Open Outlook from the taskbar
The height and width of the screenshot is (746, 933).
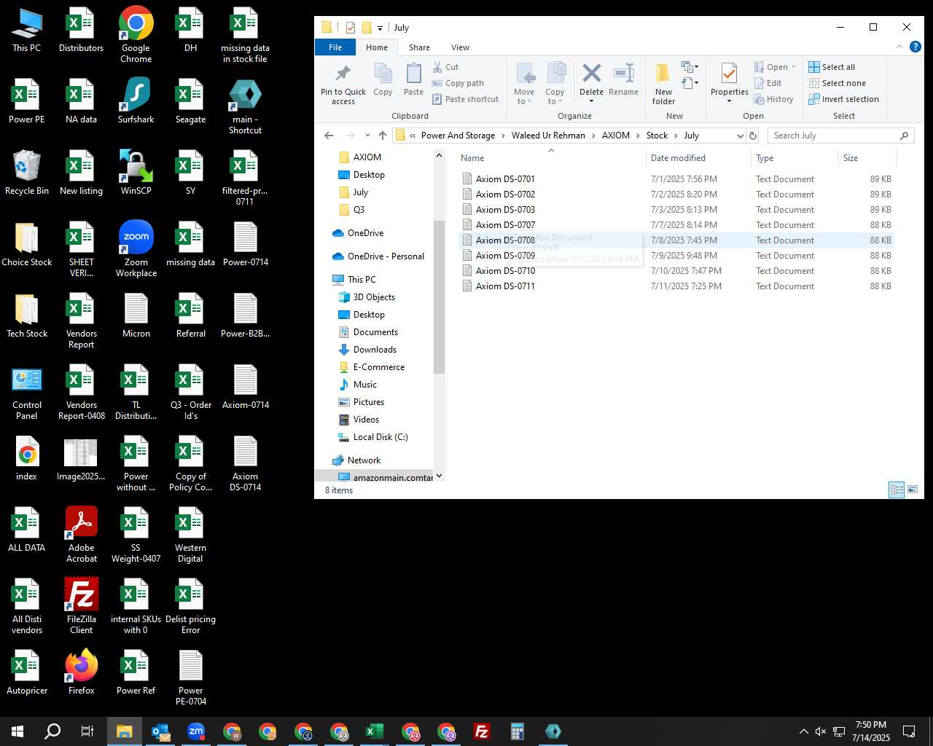click(x=160, y=731)
